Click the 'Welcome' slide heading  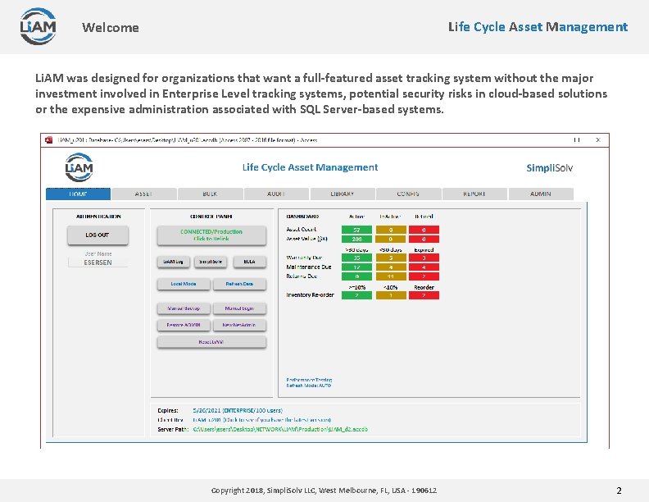(111, 27)
